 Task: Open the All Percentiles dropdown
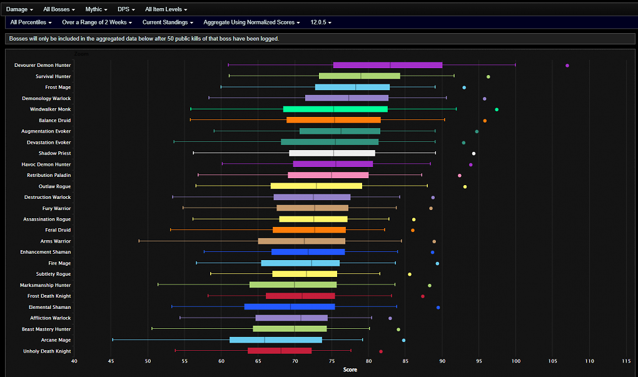click(x=31, y=23)
